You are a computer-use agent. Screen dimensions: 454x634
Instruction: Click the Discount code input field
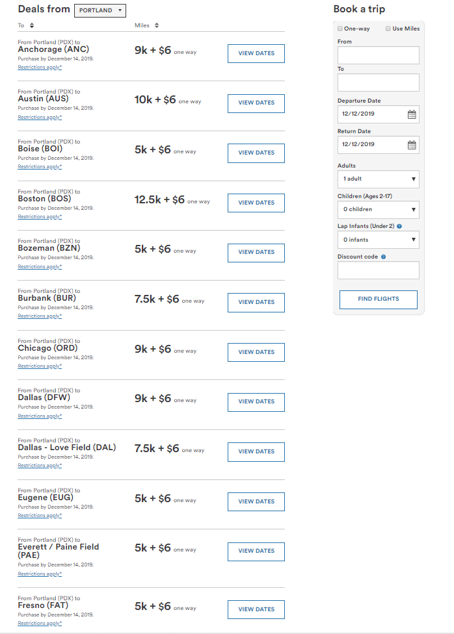[x=378, y=270]
